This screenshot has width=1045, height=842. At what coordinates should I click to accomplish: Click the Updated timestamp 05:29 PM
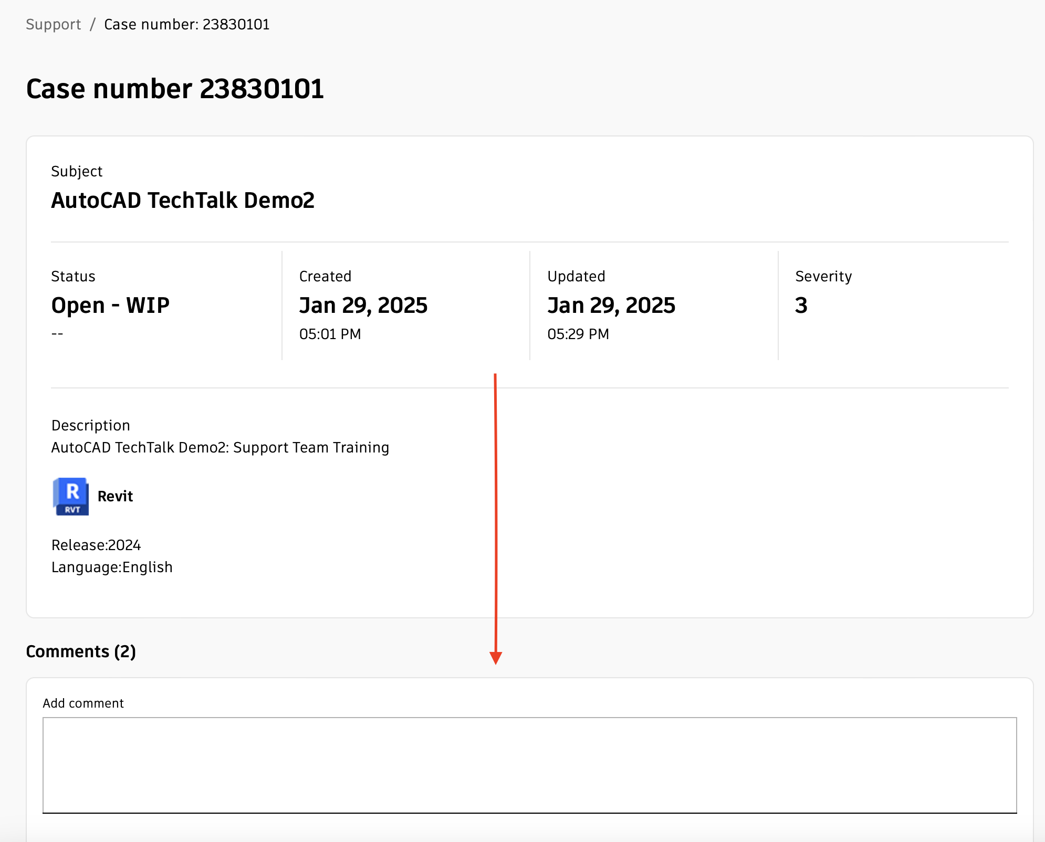pyautogui.click(x=578, y=333)
